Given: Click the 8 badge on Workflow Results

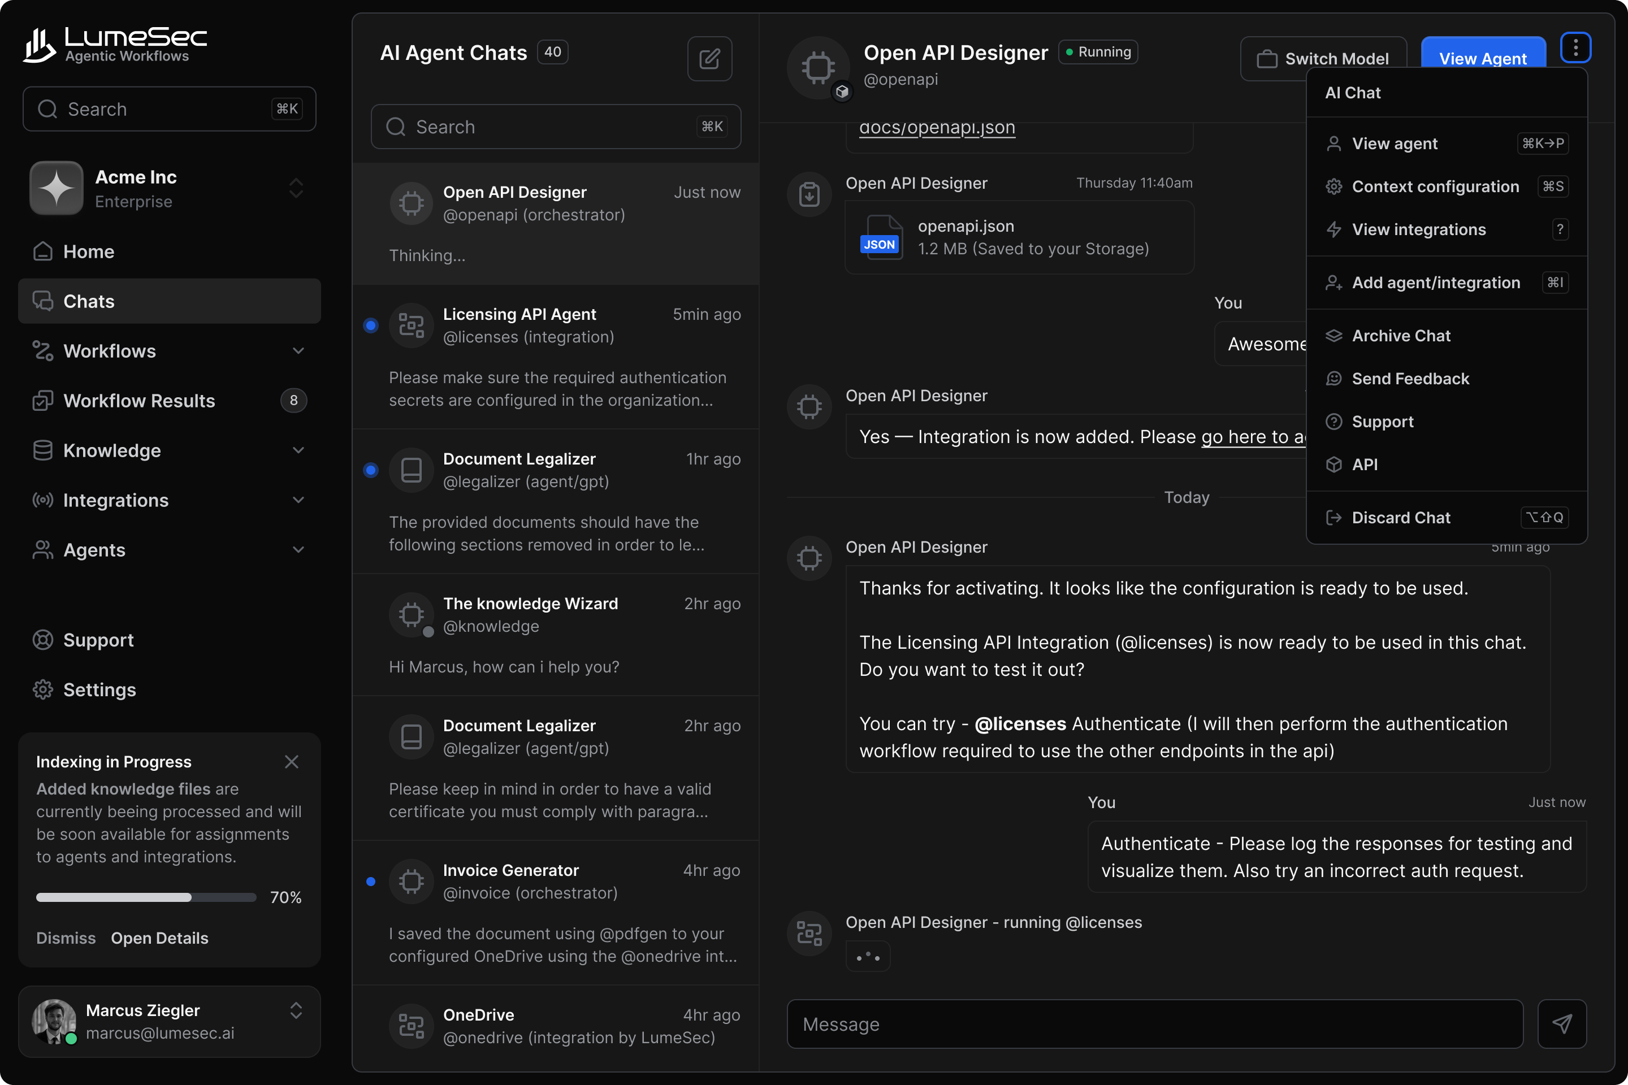Looking at the screenshot, I should point(293,401).
